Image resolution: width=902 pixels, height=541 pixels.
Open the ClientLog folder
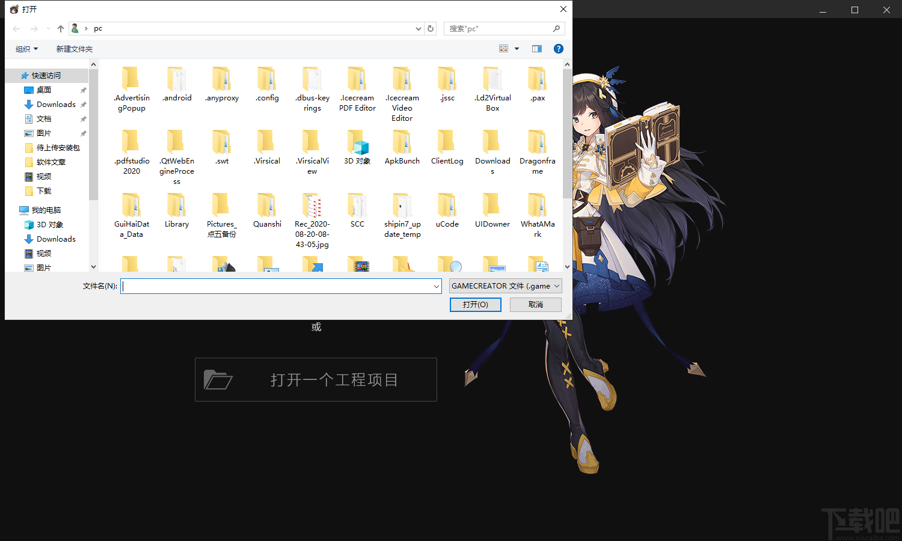click(x=447, y=147)
